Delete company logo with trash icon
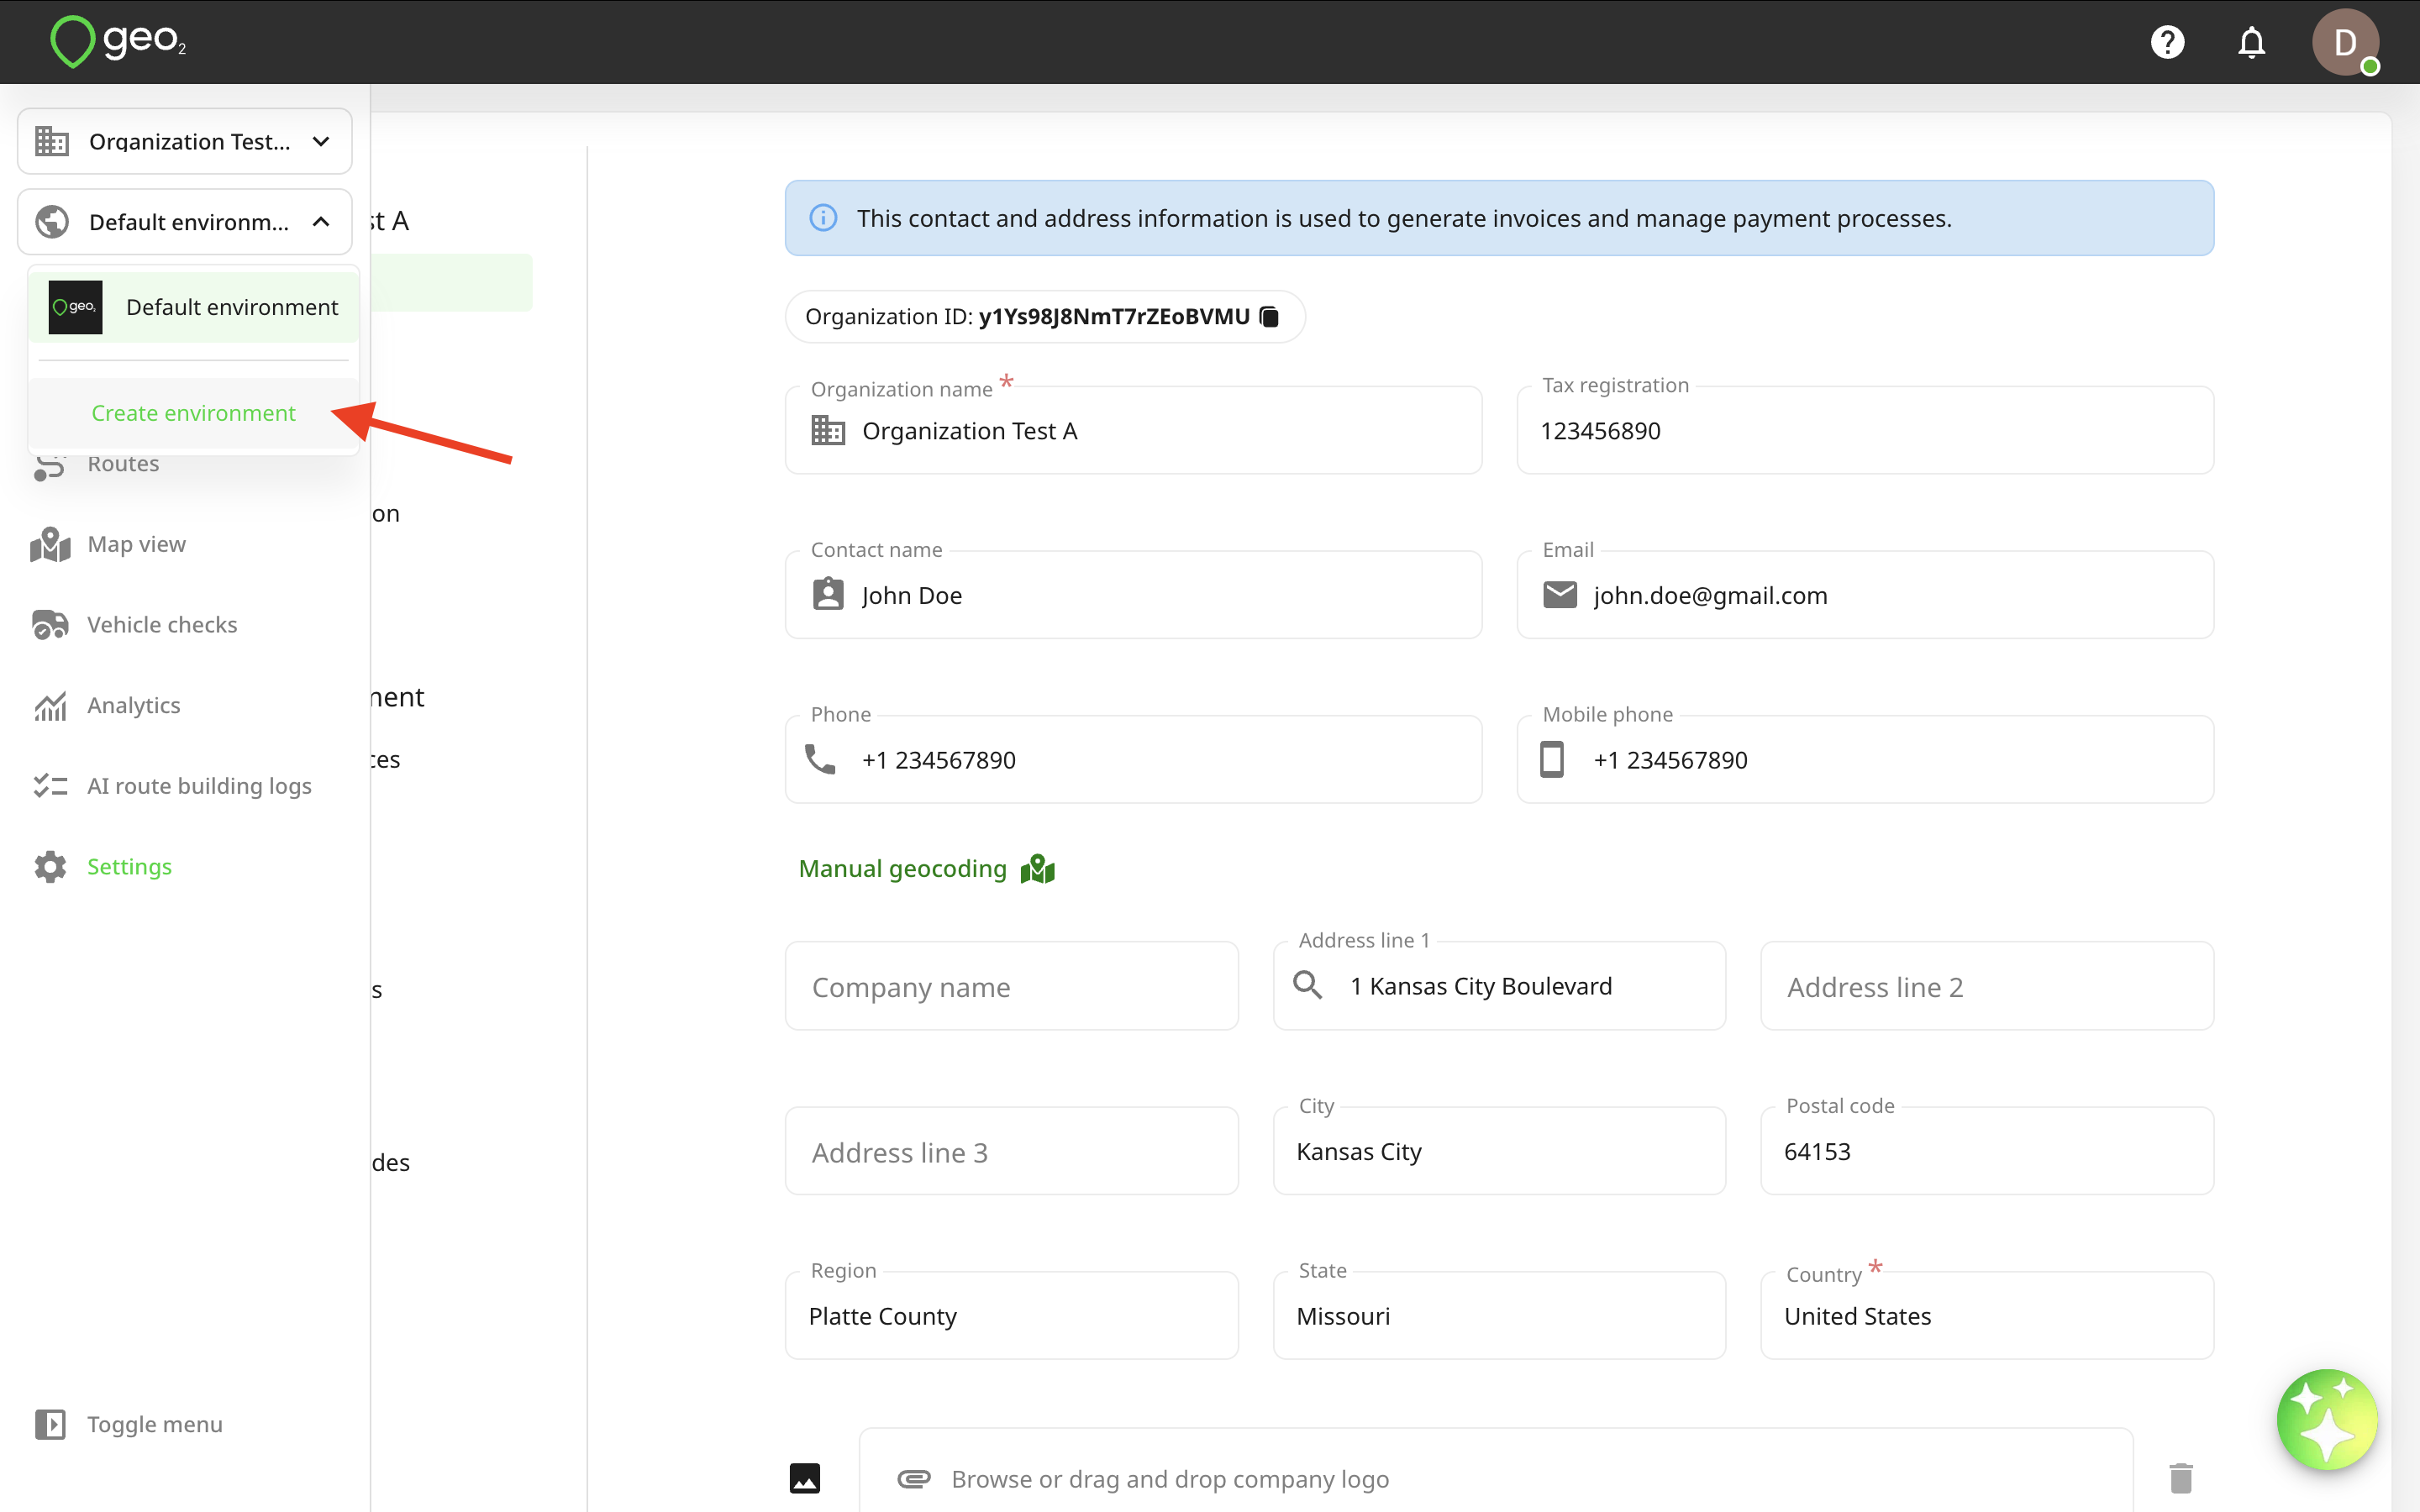 pos(2181,1478)
